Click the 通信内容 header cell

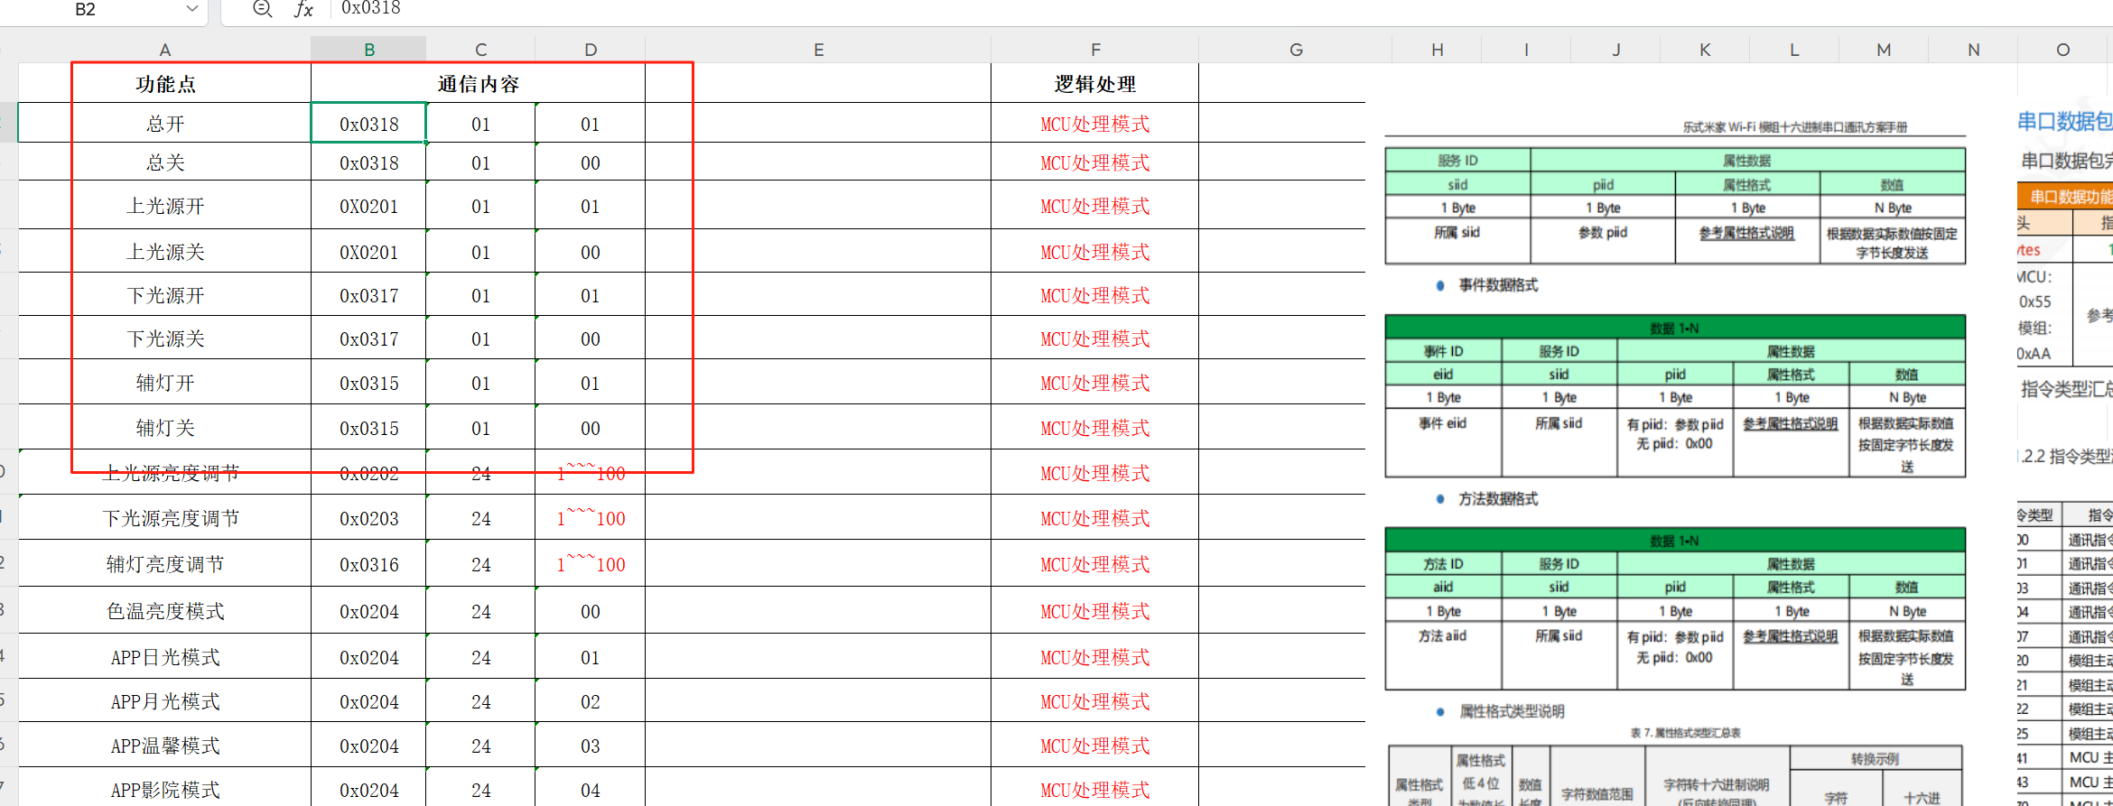tap(478, 84)
